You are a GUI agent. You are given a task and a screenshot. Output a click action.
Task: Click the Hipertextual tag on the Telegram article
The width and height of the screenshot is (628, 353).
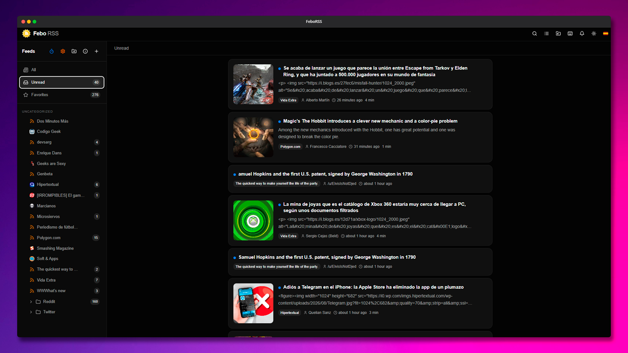(x=289, y=313)
